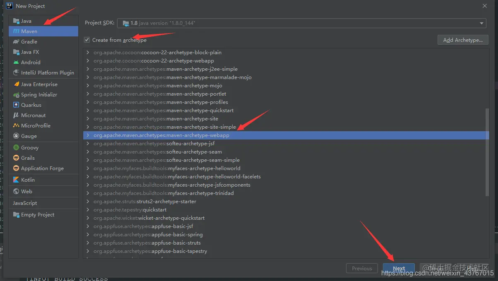498x281 pixels.
Task: Select softeu-archetype-seam row
Action: point(286,152)
